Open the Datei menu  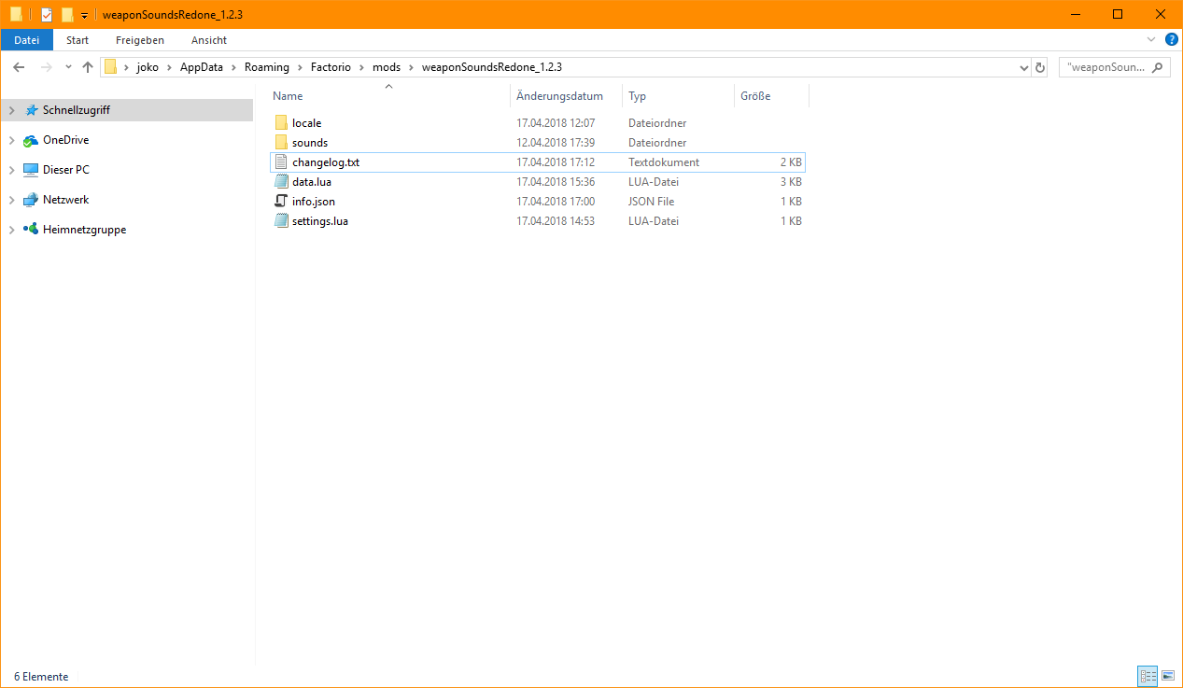(x=27, y=40)
